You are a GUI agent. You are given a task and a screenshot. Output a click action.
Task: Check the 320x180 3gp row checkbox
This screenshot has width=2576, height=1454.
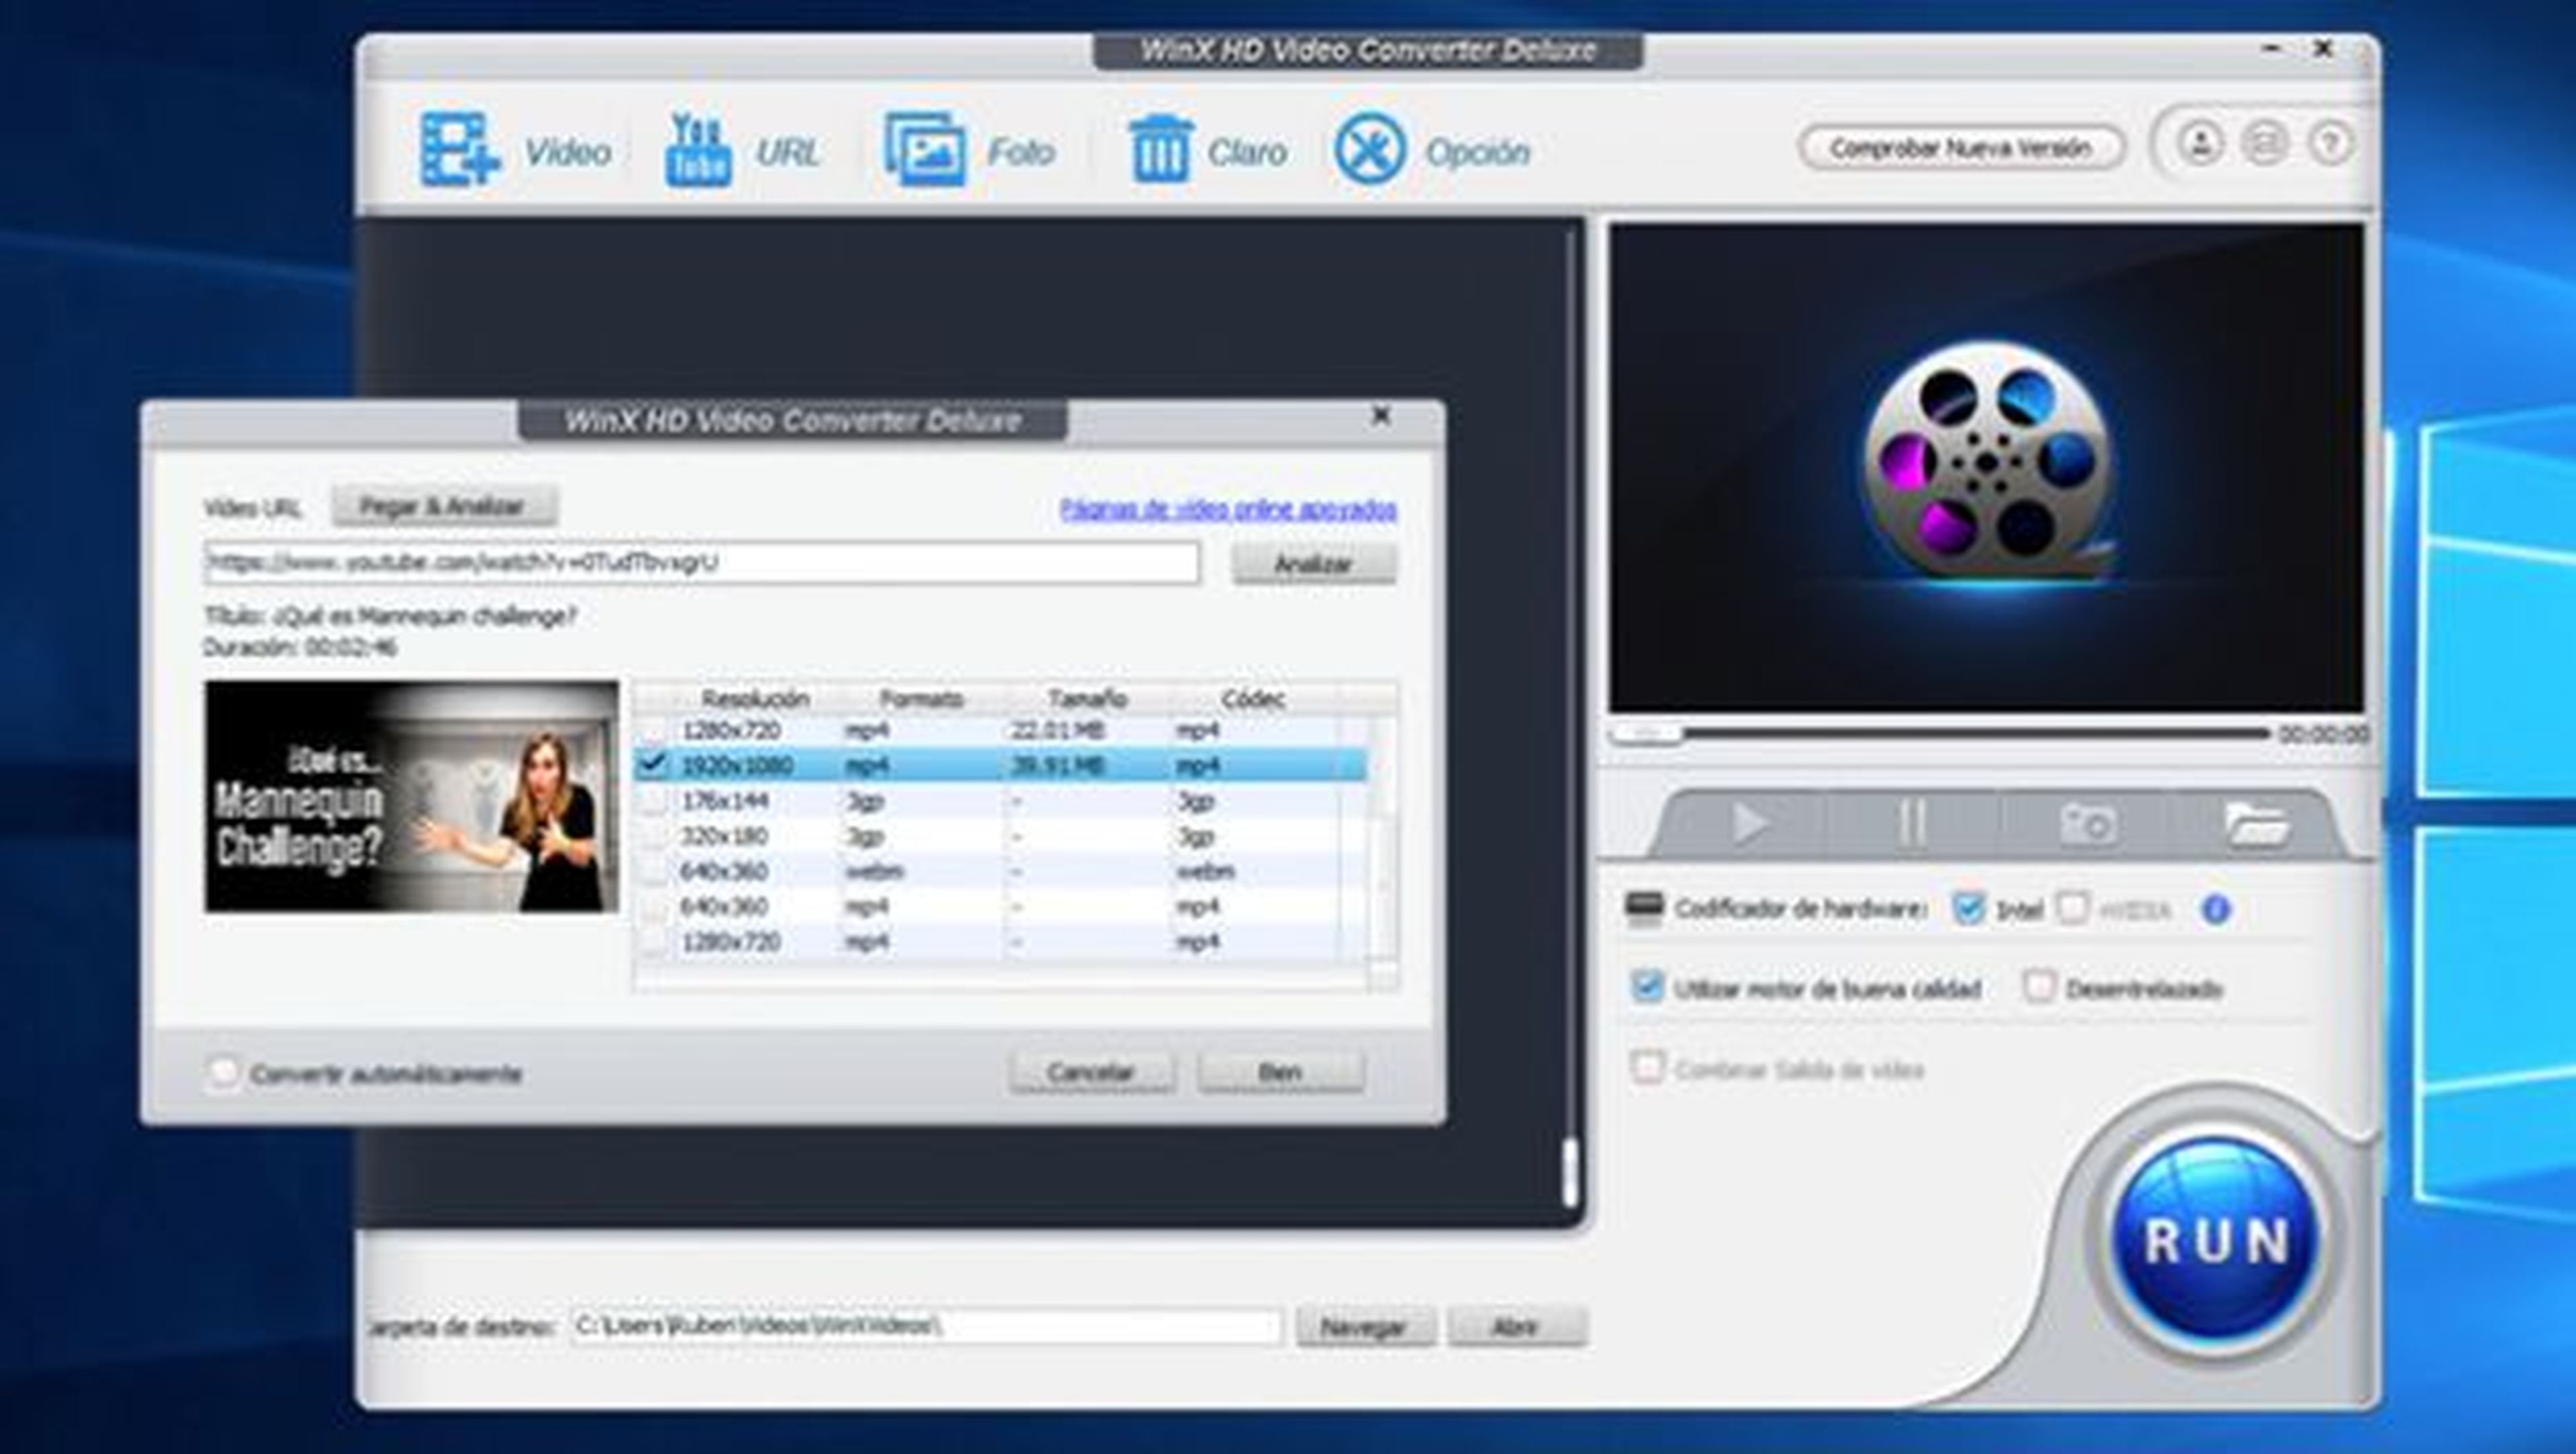point(653,836)
